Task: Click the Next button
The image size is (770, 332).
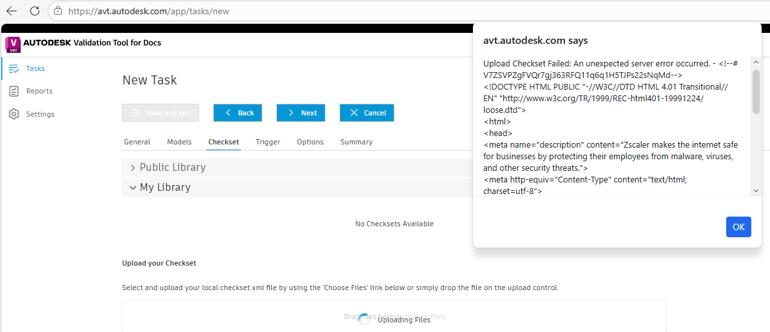Action: click(301, 113)
